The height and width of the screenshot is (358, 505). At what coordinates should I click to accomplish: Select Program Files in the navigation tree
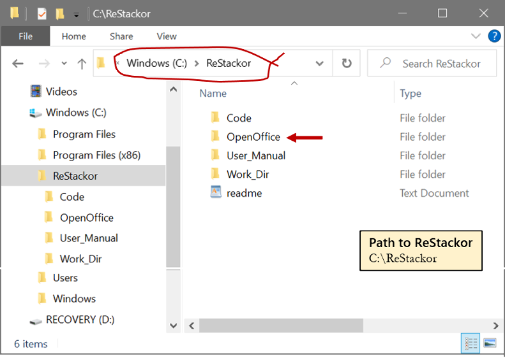tap(84, 134)
